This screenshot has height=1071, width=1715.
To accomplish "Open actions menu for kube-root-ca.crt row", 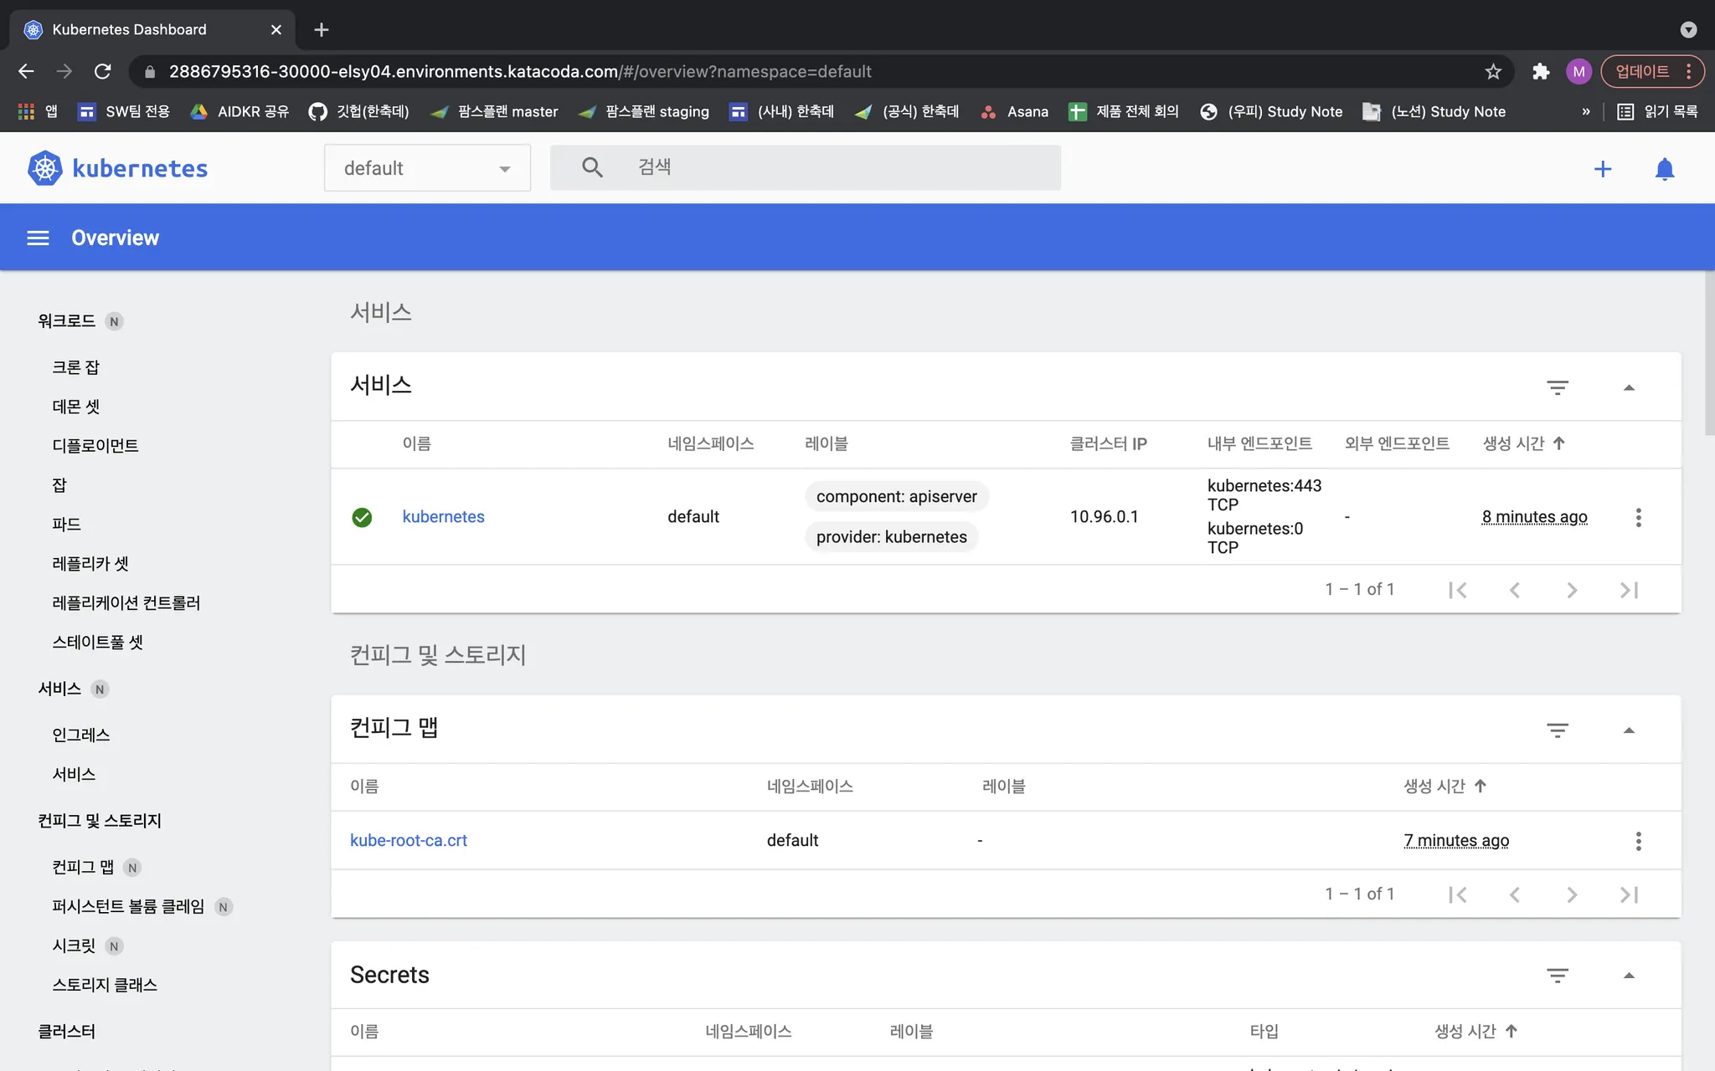I will [x=1638, y=841].
